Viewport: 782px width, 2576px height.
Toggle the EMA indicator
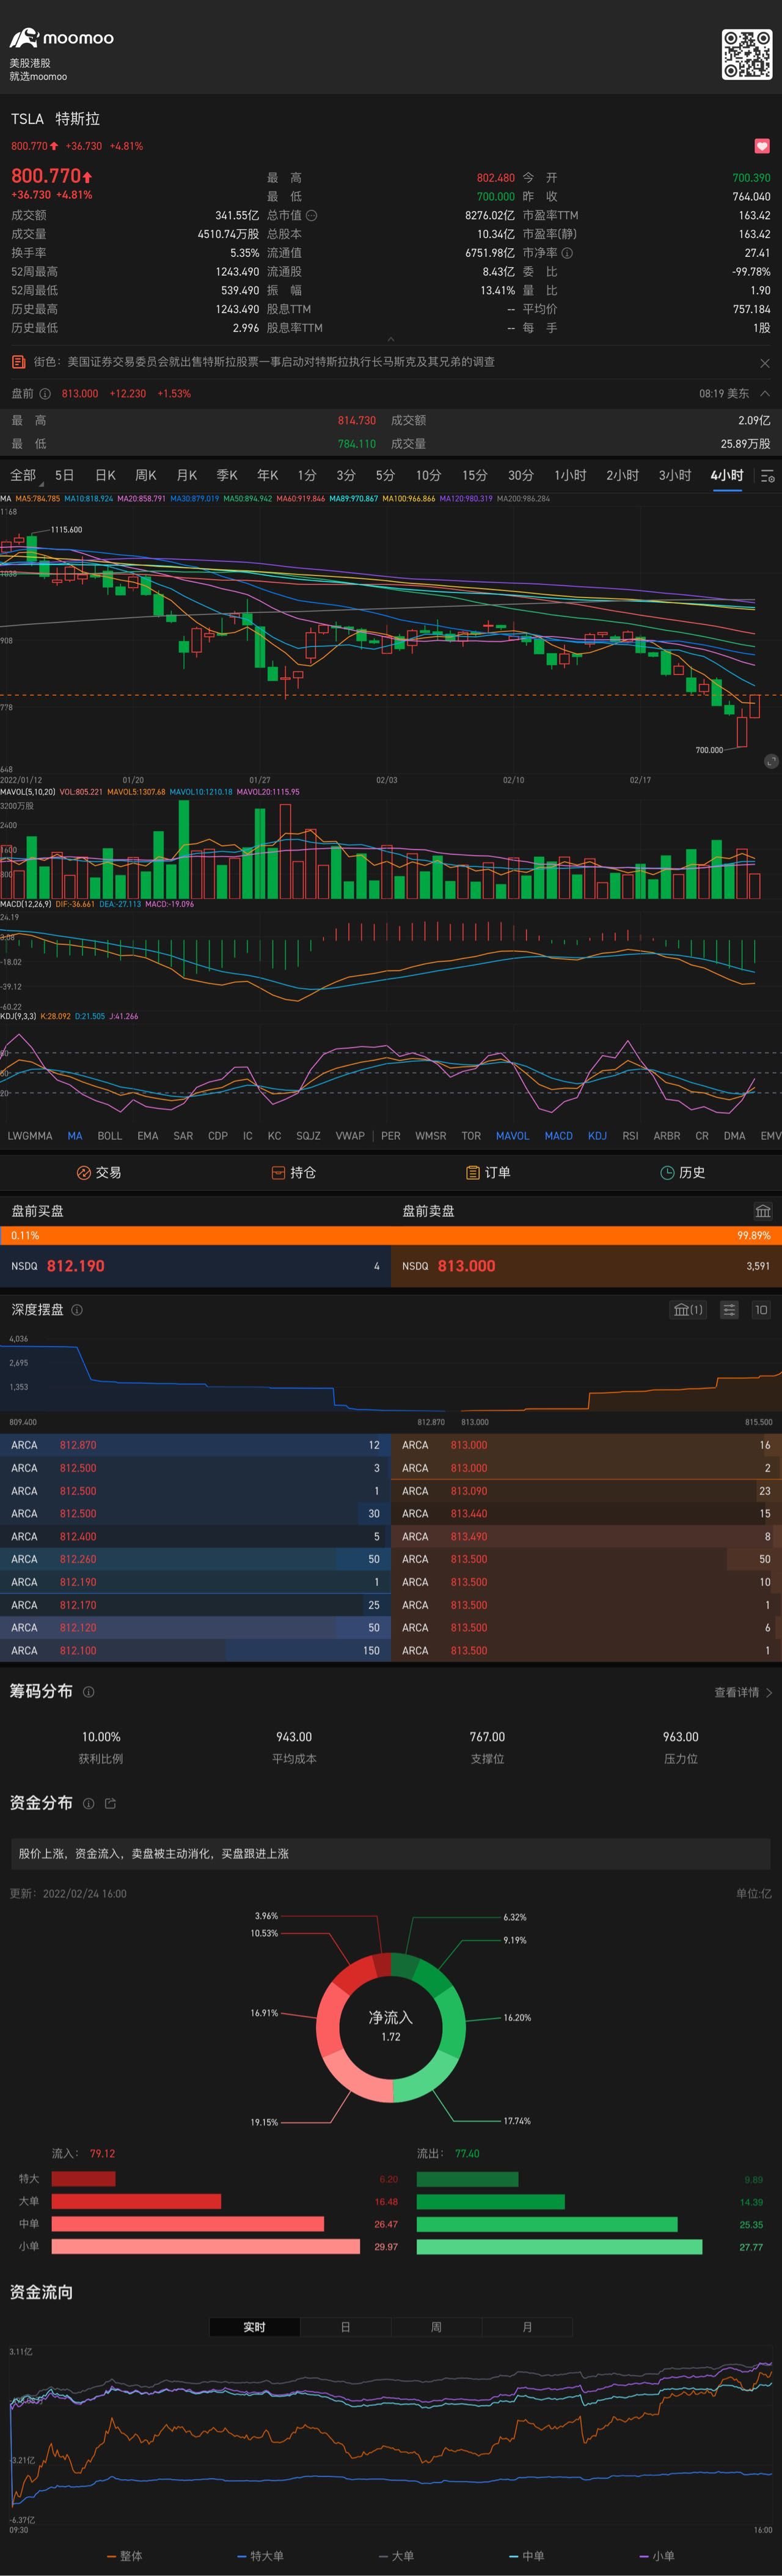148,1136
